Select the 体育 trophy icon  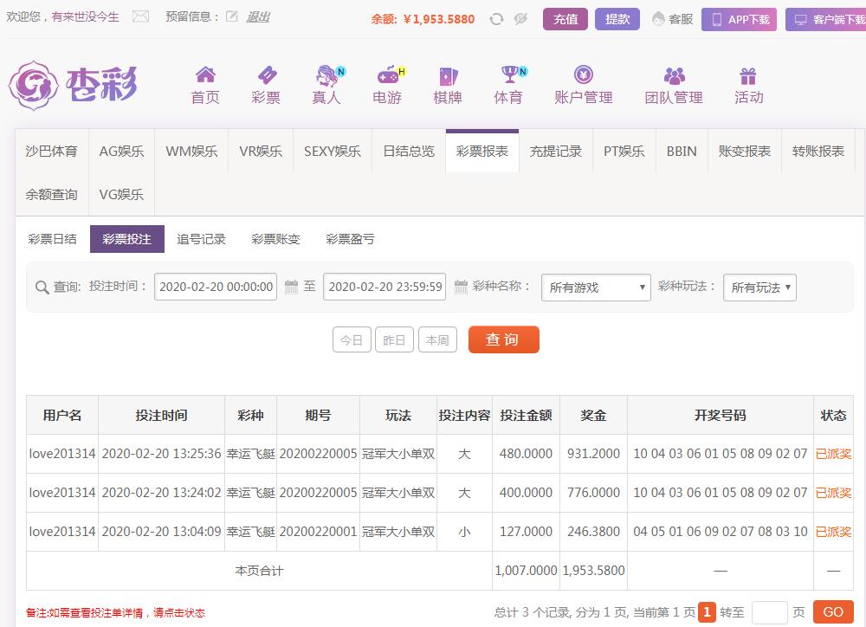tap(508, 75)
